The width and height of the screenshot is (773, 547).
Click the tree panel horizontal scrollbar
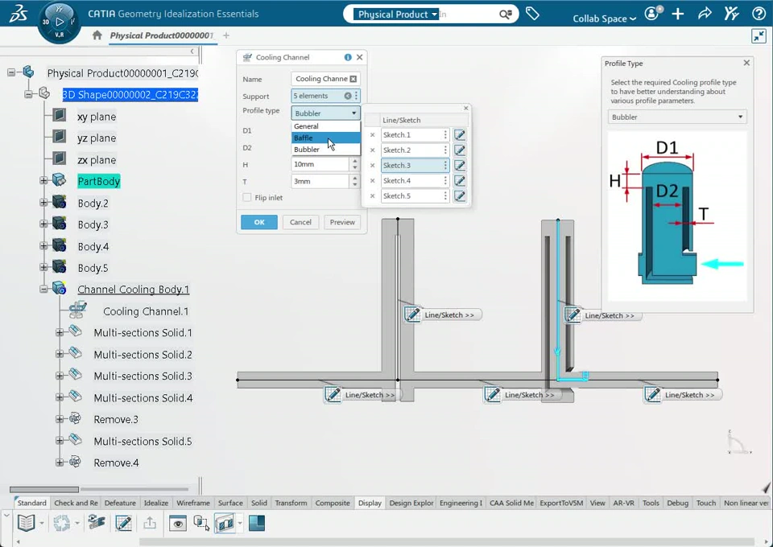coord(43,489)
